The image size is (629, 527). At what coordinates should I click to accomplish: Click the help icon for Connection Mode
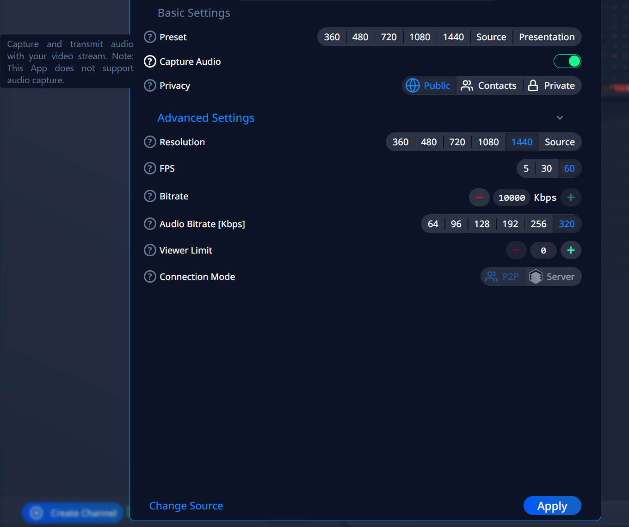pyautogui.click(x=150, y=277)
